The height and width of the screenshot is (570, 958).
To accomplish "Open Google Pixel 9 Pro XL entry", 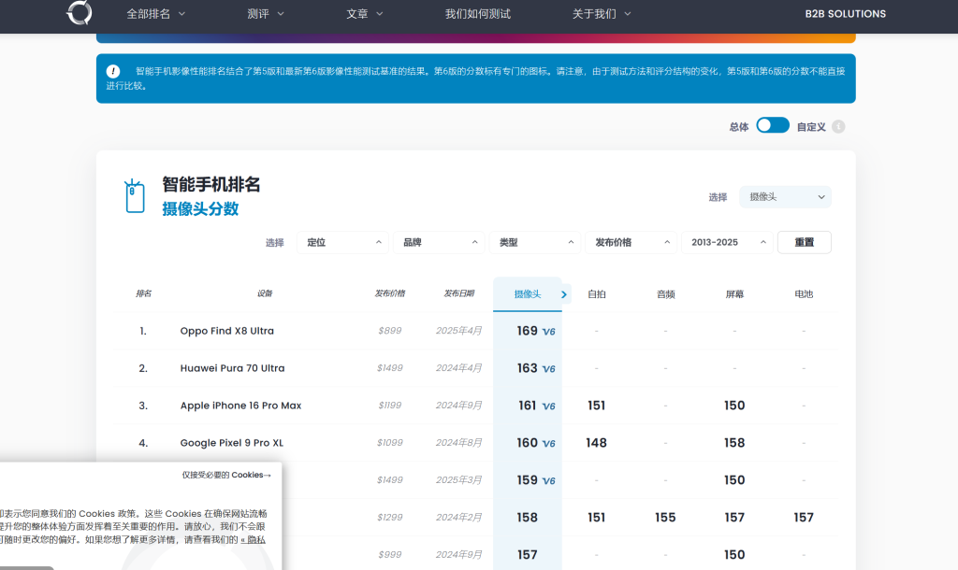I will (232, 443).
